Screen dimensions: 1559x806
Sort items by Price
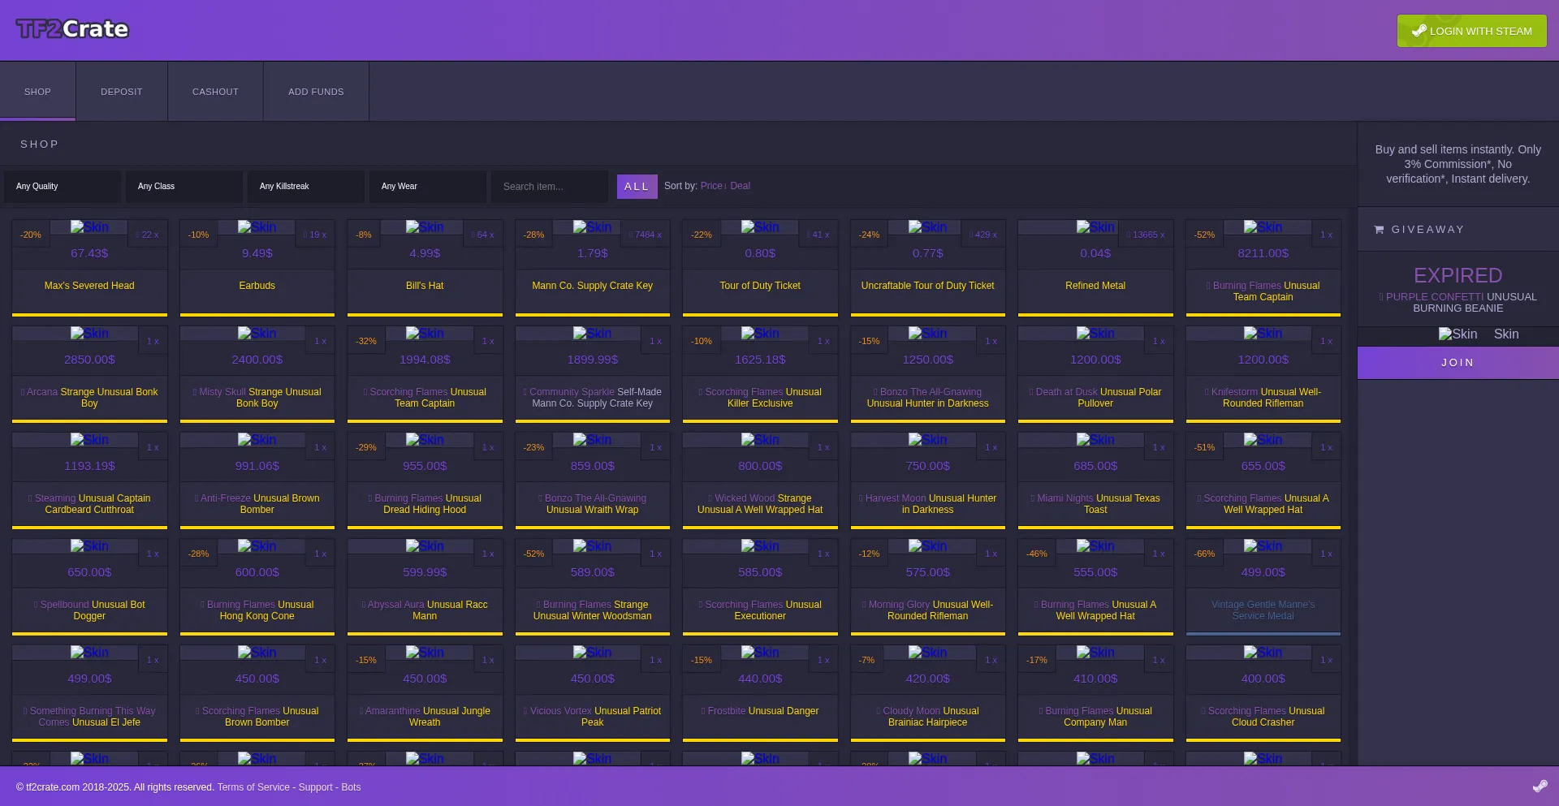tap(712, 186)
